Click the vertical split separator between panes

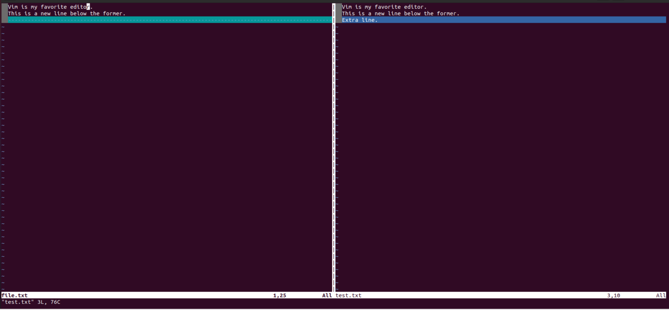click(x=334, y=131)
